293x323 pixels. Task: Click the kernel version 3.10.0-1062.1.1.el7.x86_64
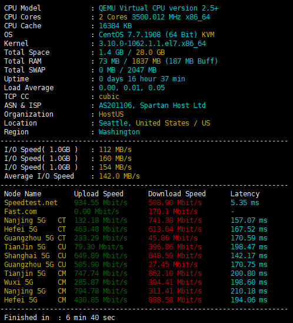click(x=152, y=44)
